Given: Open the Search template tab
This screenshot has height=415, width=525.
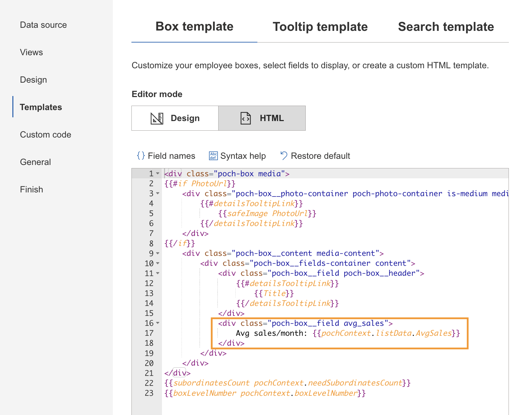Looking at the screenshot, I should tap(446, 27).
